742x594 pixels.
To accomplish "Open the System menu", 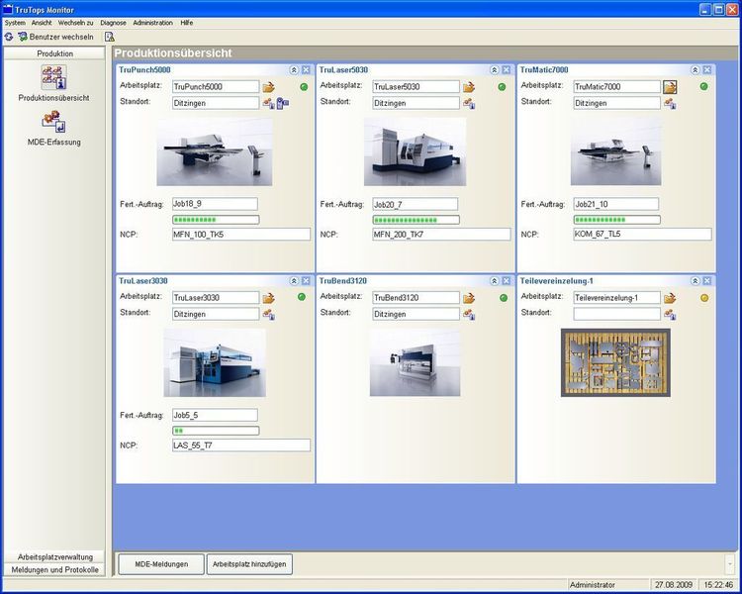I will click(x=15, y=23).
